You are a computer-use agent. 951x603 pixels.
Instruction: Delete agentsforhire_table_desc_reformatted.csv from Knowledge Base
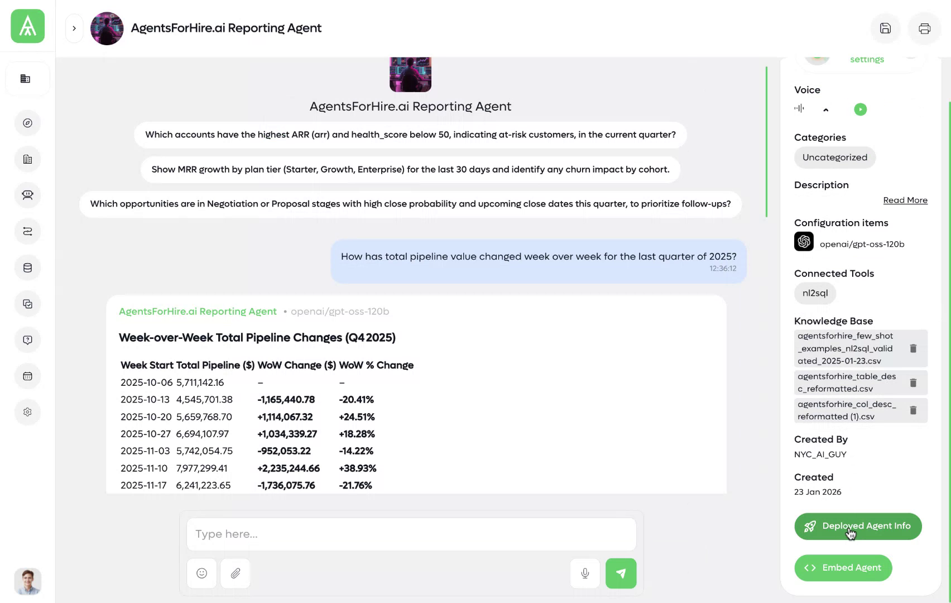pos(913,382)
